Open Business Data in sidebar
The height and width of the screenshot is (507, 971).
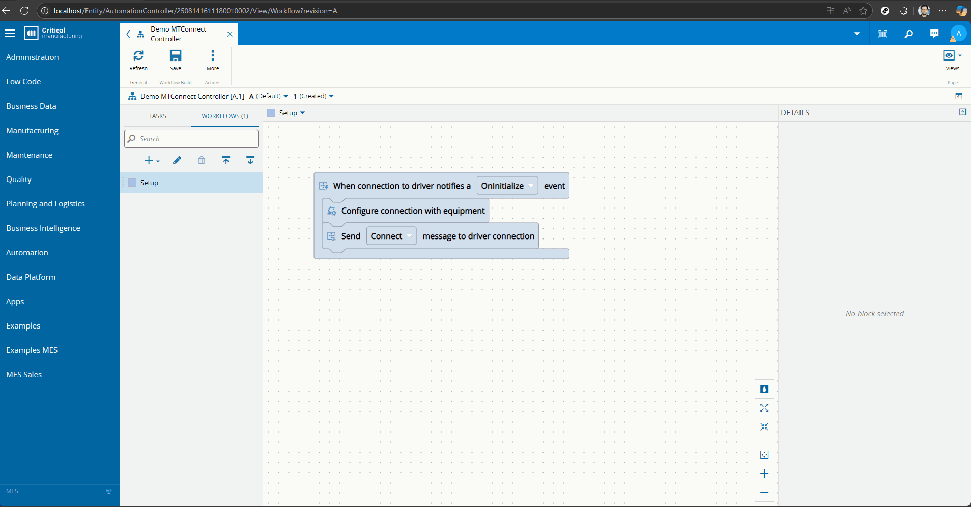pyautogui.click(x=31, y=106)
